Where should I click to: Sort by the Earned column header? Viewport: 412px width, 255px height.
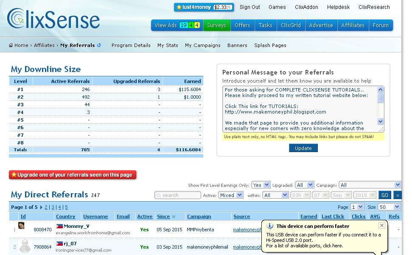coord(309,216)
